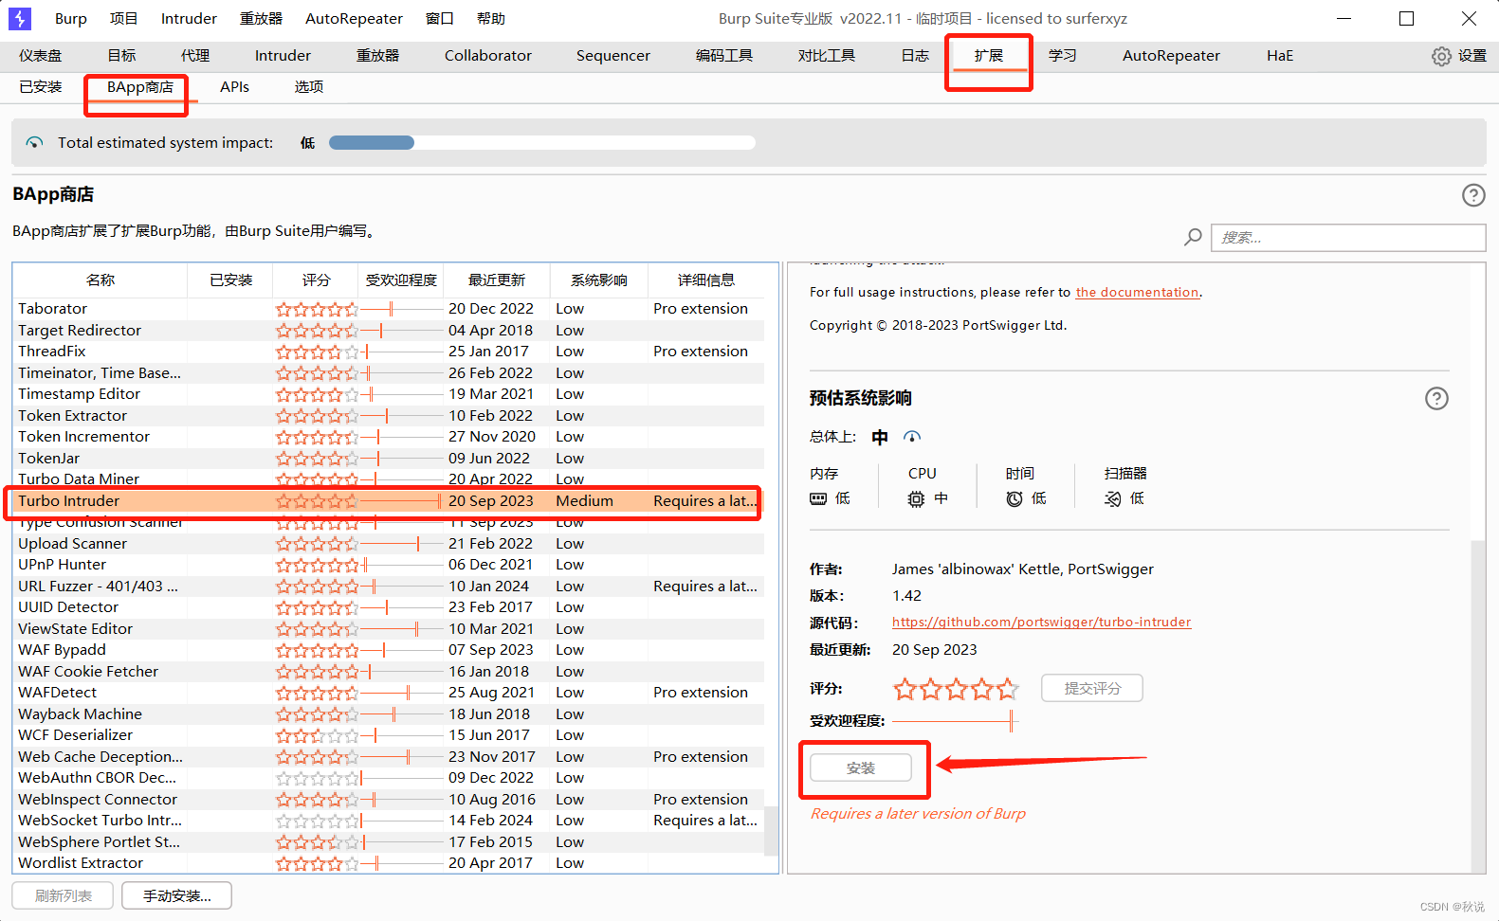This screenshot has height=921, width=1499.
Task: Open the Burp menu
Action: (71, 18)
